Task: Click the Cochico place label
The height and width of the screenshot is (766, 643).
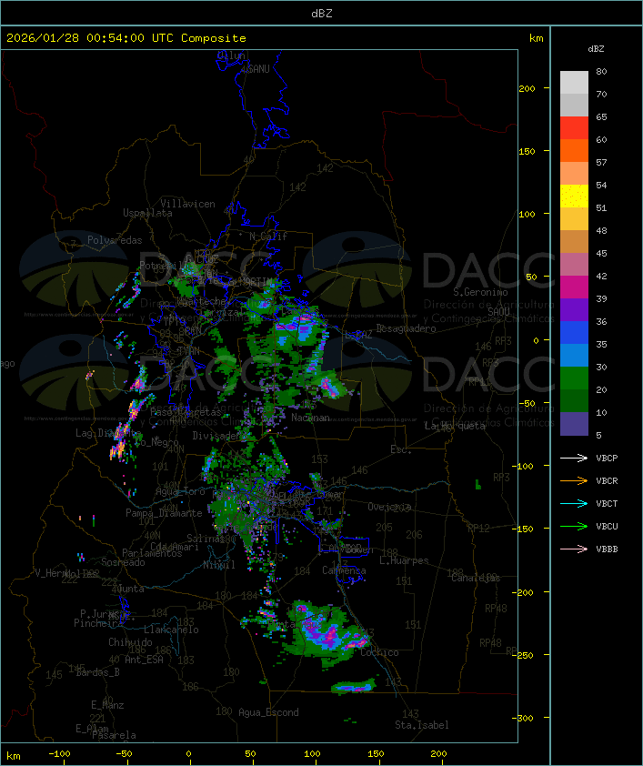Action: tap(379, 652)
